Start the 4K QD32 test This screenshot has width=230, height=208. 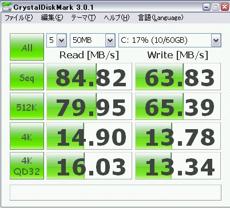tap(27, 166)
